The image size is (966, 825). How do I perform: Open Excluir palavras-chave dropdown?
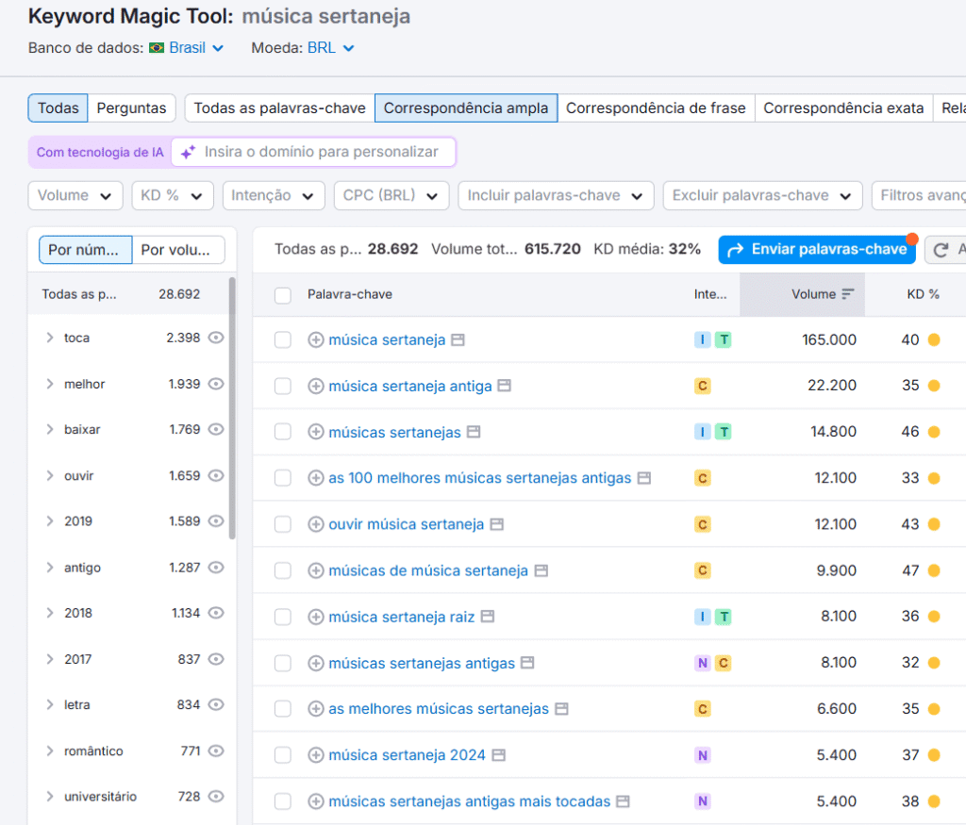pos(762,196)
